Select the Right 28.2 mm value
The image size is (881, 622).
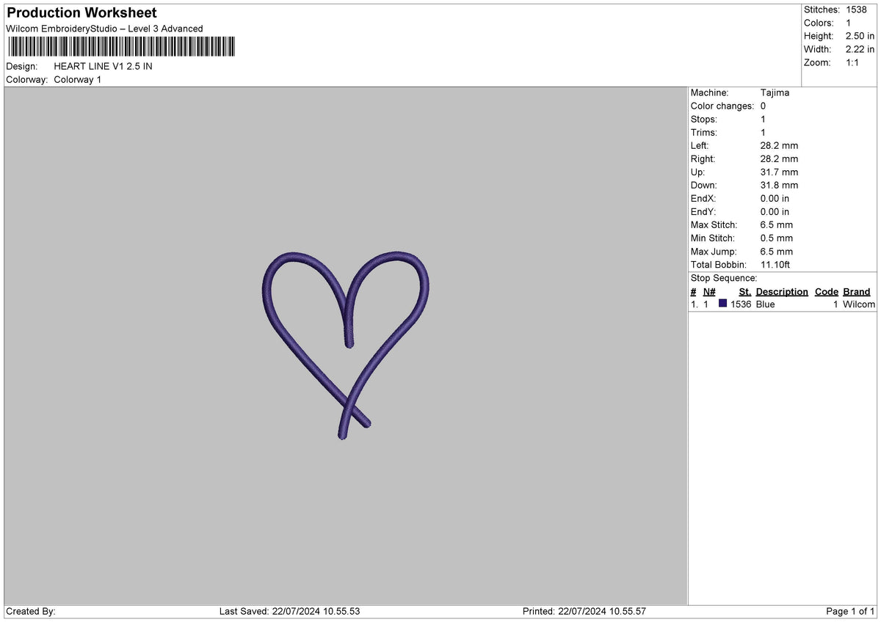779,158
